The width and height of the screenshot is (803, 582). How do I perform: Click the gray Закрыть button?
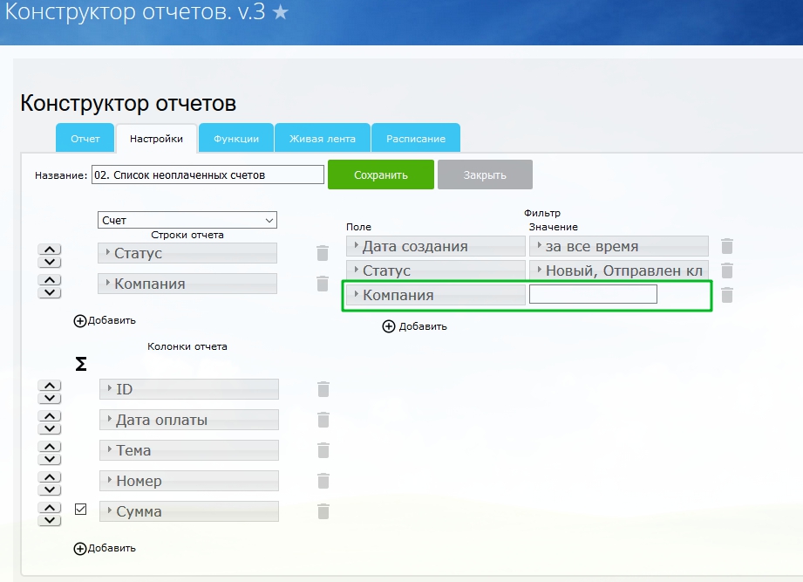pos(485,175)
